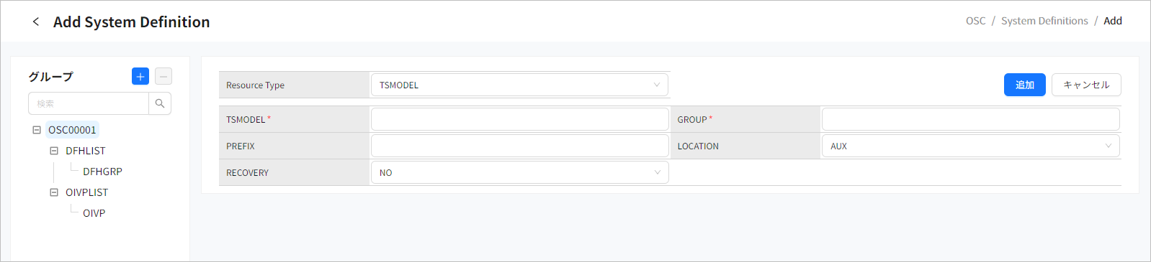Open the Resource Type TSMODEL dropdown
Viewport: 1151px width, 262px height.
coord(519,85)
